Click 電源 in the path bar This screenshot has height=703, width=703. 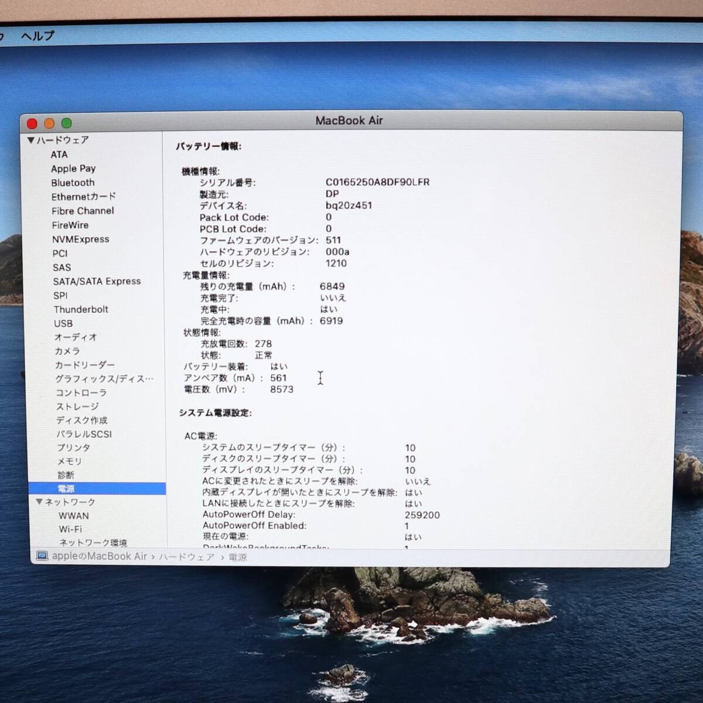coord(238,558)
